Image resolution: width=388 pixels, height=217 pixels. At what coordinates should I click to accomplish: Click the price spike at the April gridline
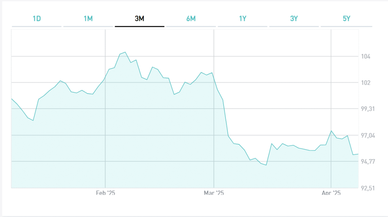[332, 131]
